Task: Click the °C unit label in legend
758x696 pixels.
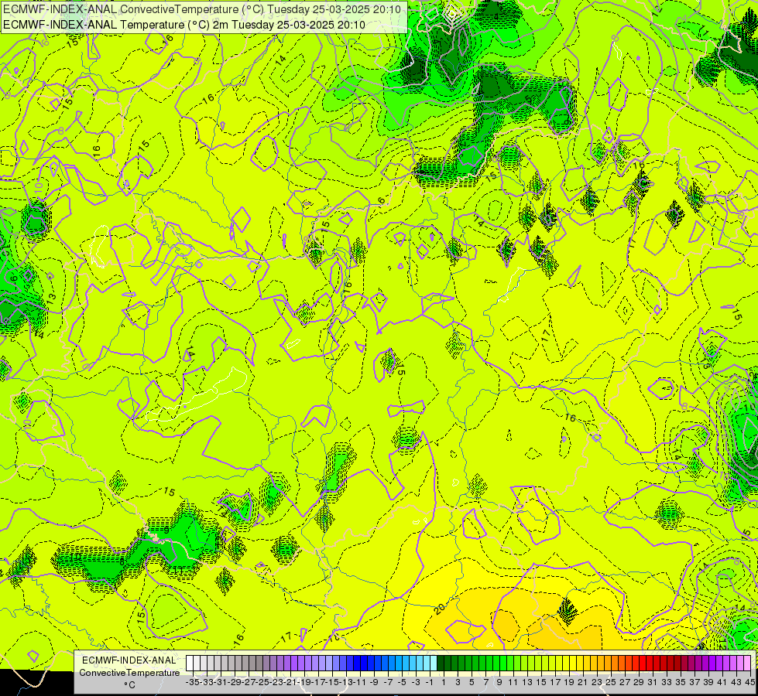Action: 129,685
